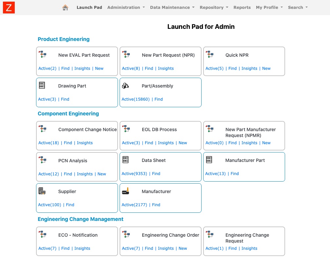This screenshot has height=257, width=330.
Task: Expand the Repository menu
Action: point(214,7)
